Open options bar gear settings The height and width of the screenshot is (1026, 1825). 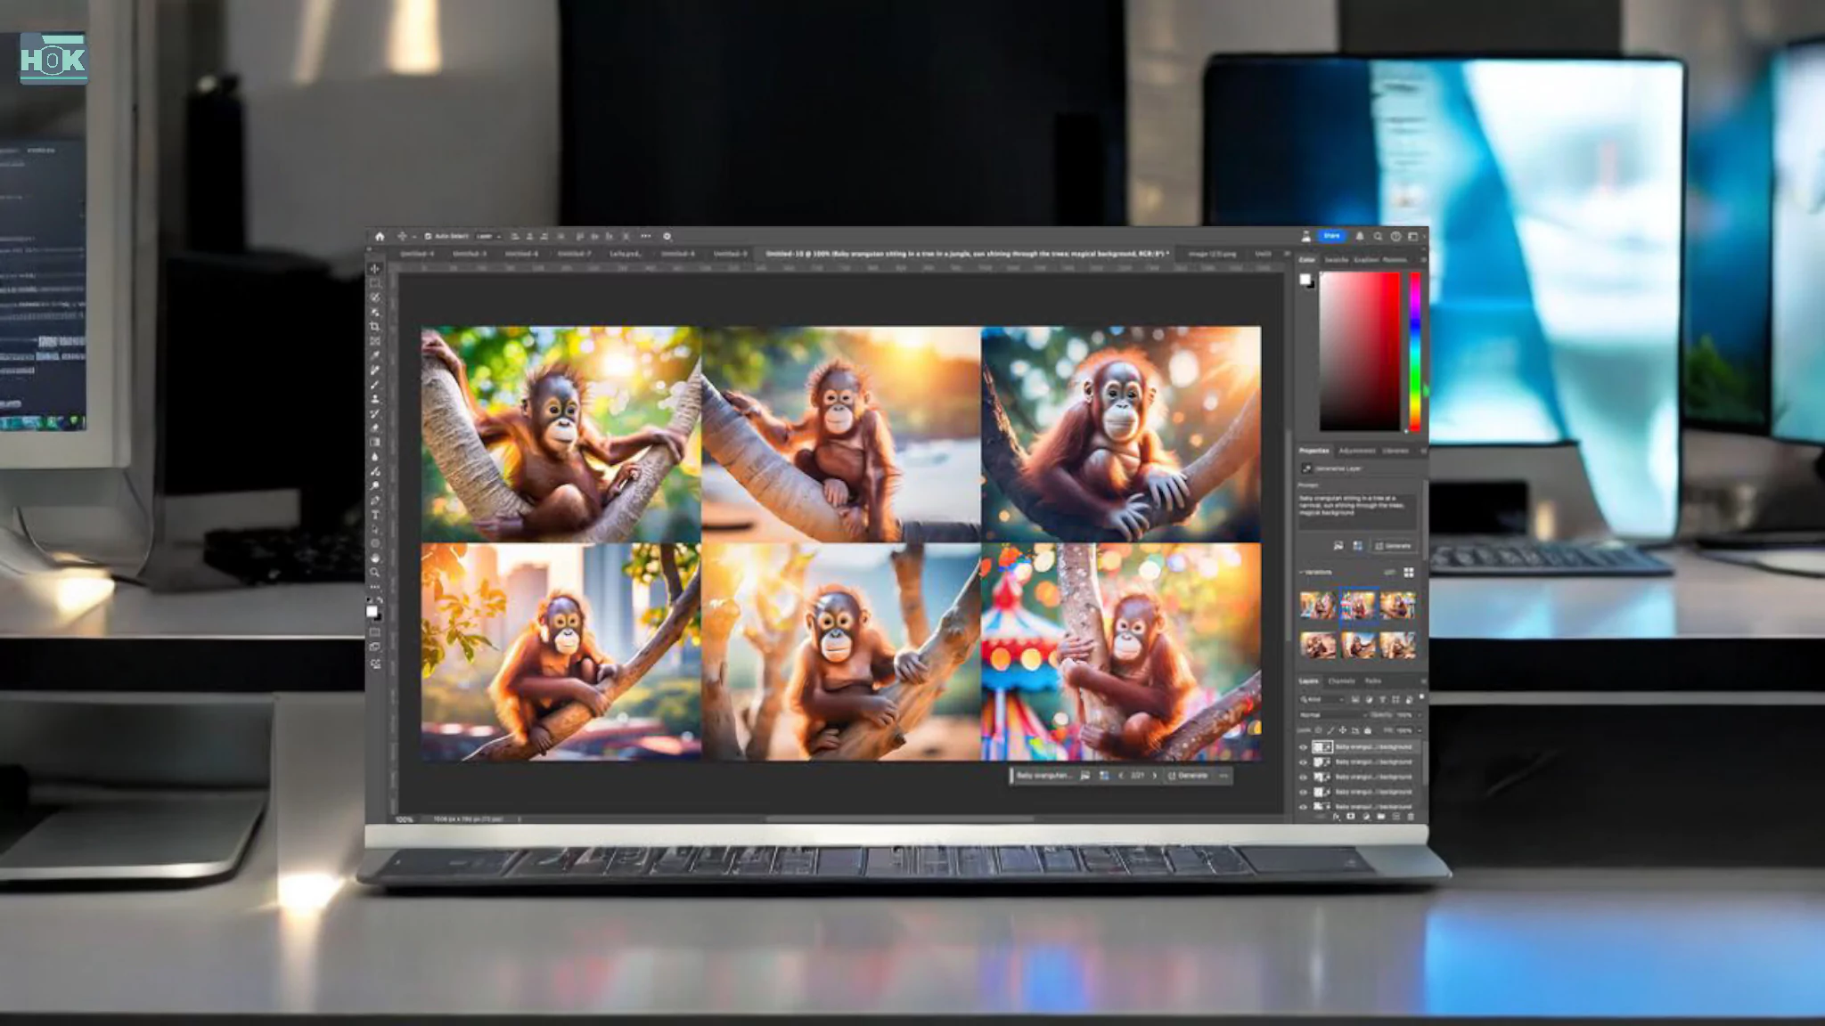667,236
